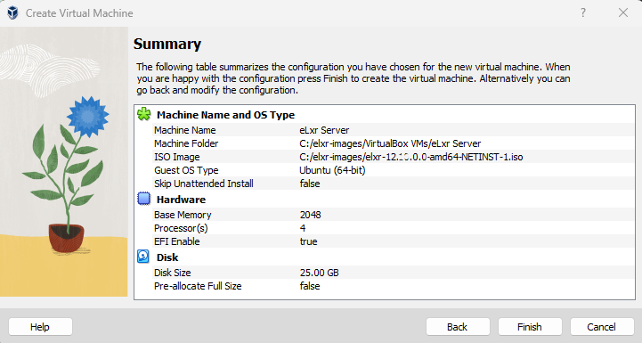Click the Disk section drive icon
Screen dimensions: 642x343
(142, 257)
